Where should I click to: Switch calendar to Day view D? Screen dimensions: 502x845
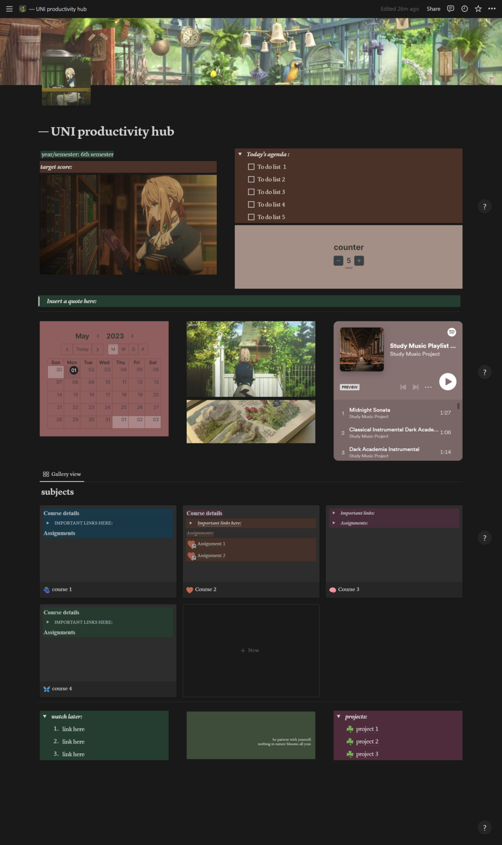133,349
